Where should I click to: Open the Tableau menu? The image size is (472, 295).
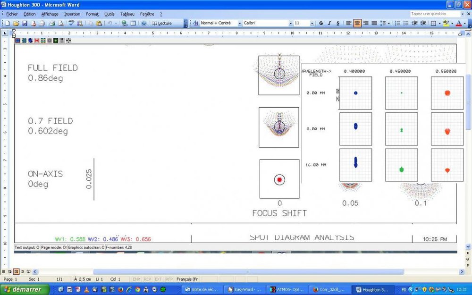(x=127, y=14)
